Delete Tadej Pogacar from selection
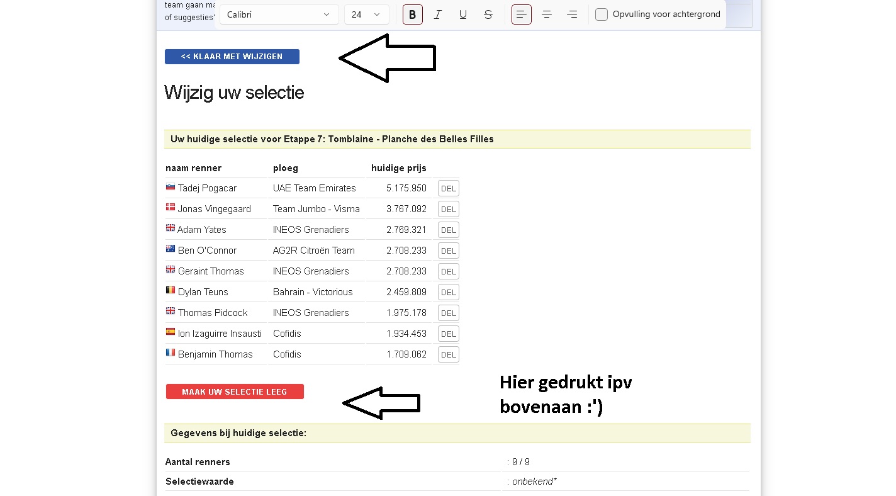This screenshot has width=896, height=496. pos(449,188)
